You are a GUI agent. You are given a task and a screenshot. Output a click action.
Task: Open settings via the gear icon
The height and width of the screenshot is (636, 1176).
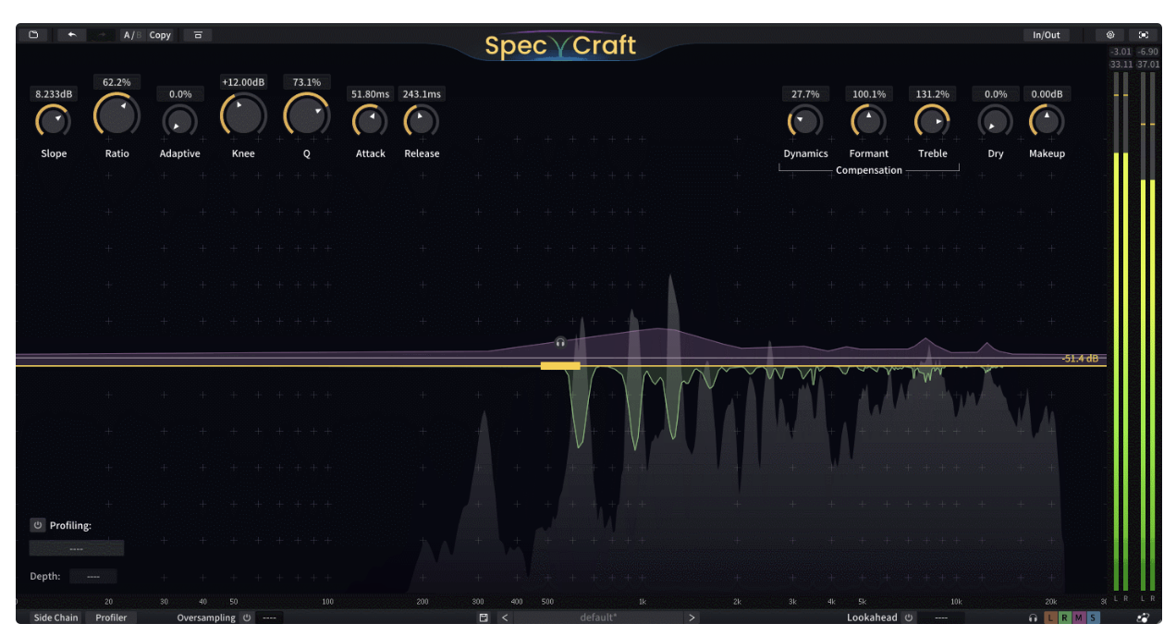click(1110, 35)
